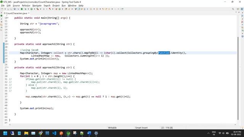Click the green Run toolbar icon
This screenshot has height=137, width=244.
[31, 9]
